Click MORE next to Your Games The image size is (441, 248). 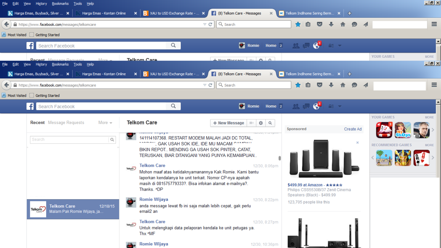429,117
